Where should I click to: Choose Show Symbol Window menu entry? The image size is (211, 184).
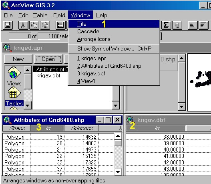pos(114,49)
